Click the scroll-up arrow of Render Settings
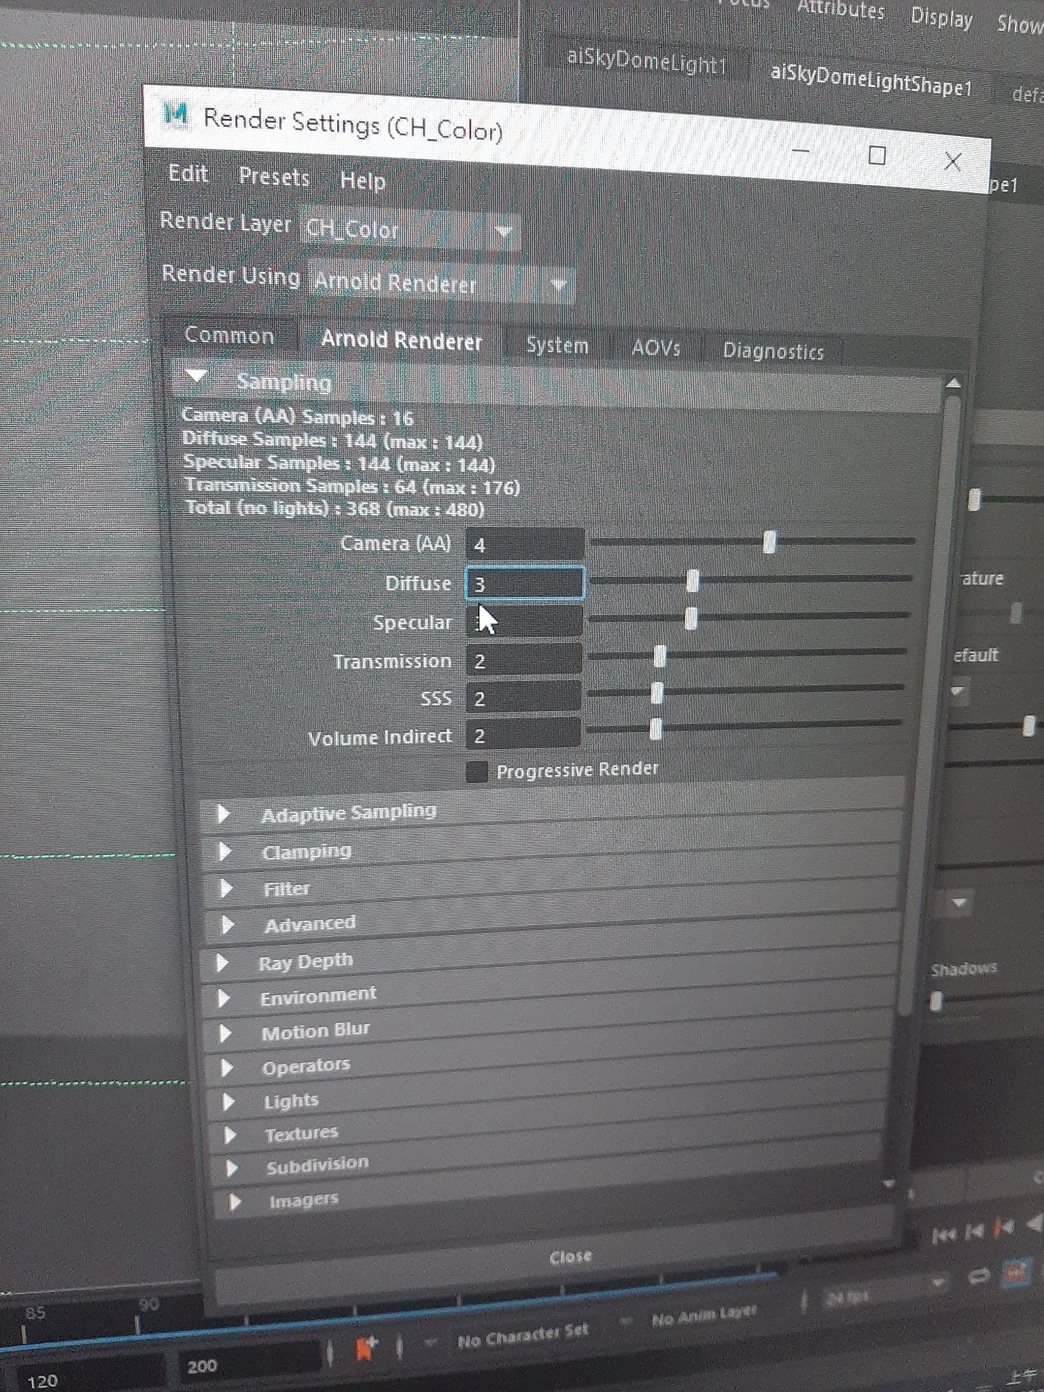The width and height of the screenshot is (1044, 1392). point(954,384)
